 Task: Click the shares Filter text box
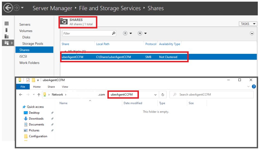tap(87, 33)
